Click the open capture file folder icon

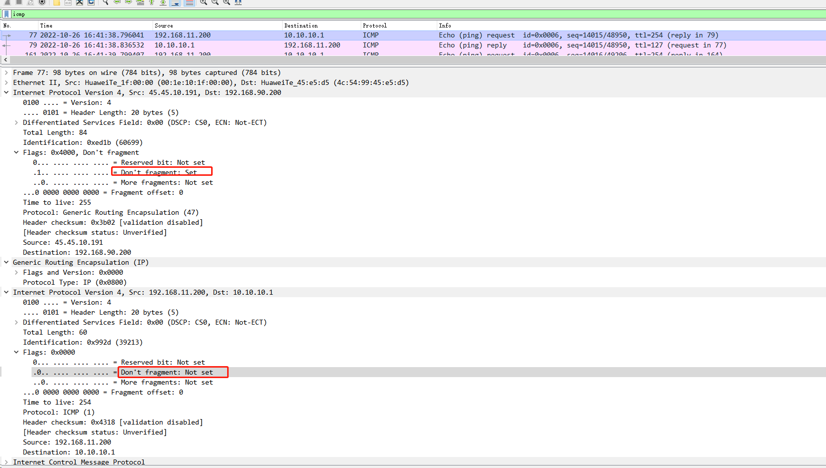57,2
